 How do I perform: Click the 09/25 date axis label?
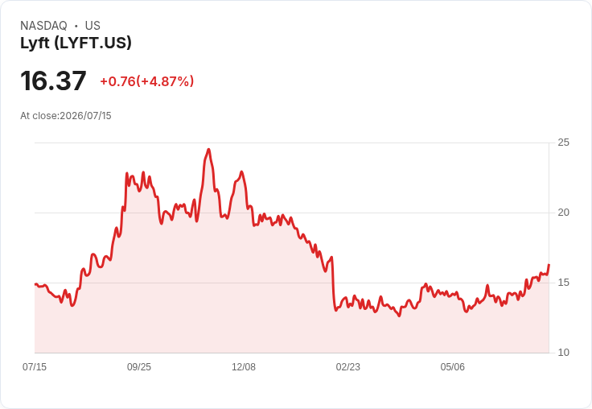139,366
